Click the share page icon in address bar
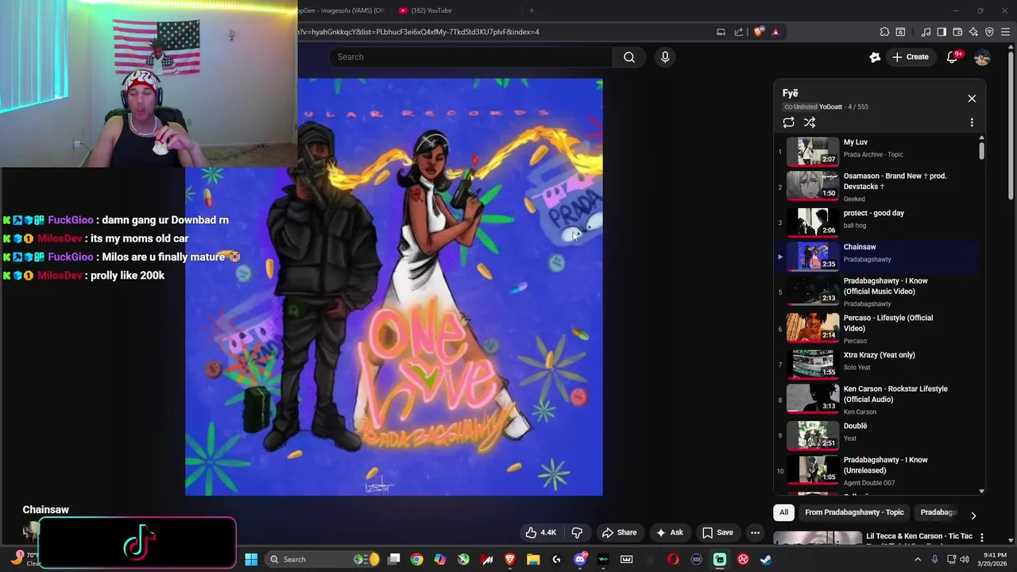1017x572 pixels. pos(739,32)
